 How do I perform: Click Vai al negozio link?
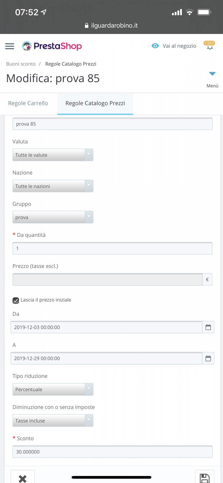point(179,46)
